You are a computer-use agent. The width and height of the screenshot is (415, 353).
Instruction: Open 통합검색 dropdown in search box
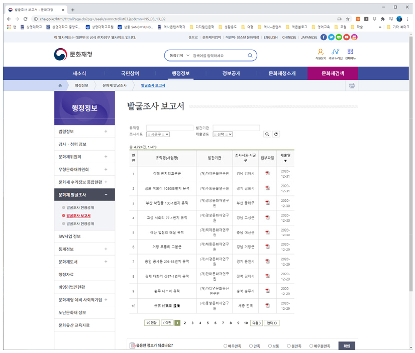click(179, 56)
